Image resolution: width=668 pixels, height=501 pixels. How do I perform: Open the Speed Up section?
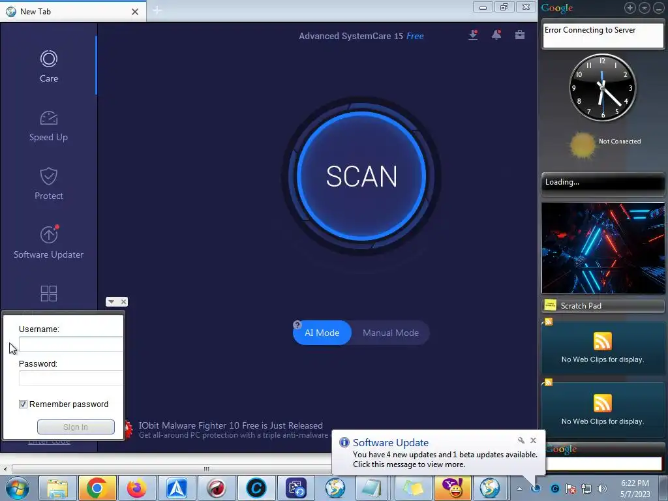(x=48, y=126)
